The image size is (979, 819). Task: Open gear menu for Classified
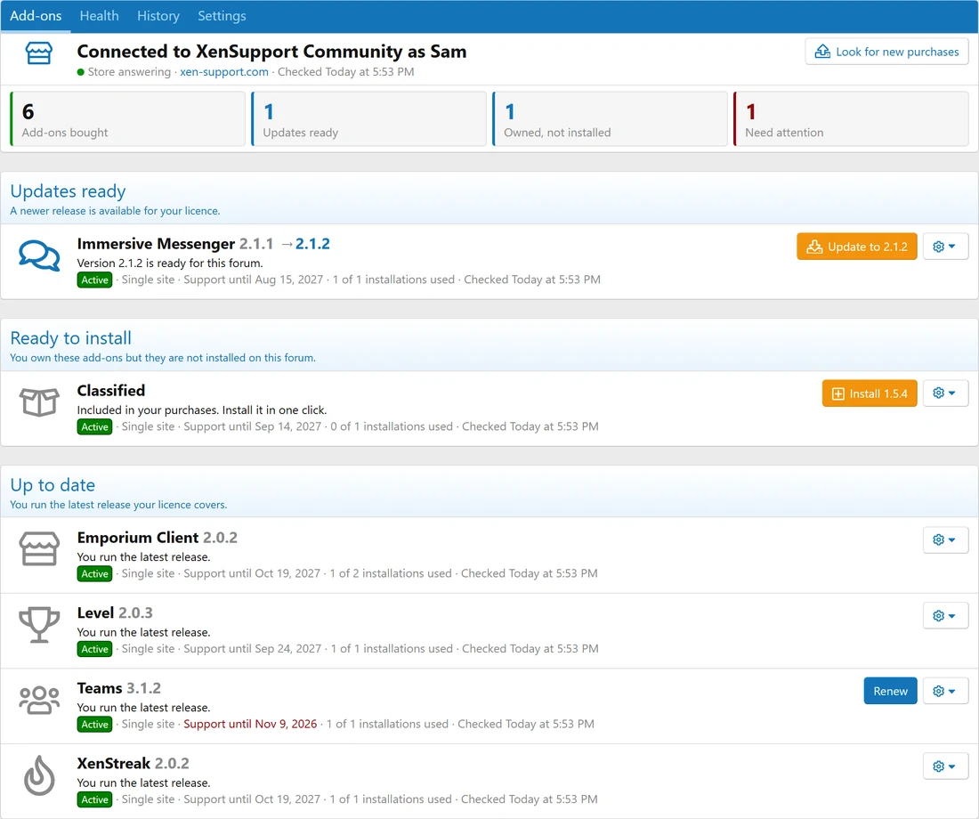(x=945, y=393)
